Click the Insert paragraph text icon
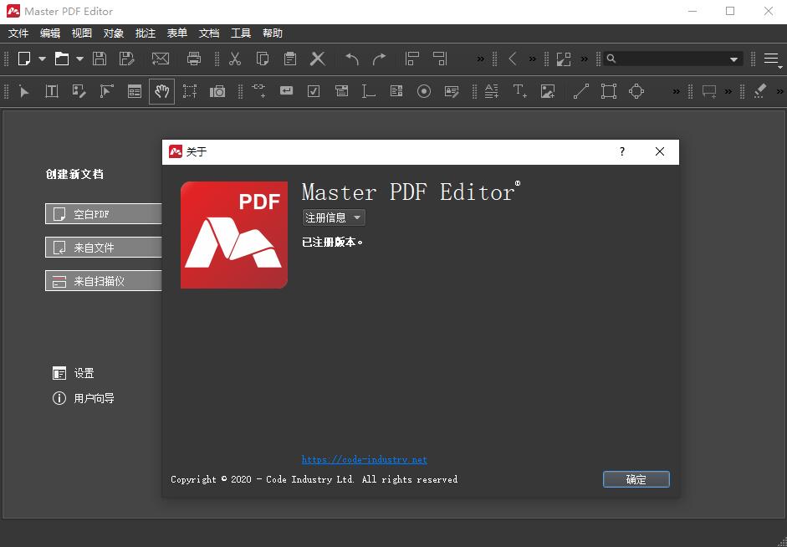The height and width of the screenshot is (547, 787). (x=492, y=91)
